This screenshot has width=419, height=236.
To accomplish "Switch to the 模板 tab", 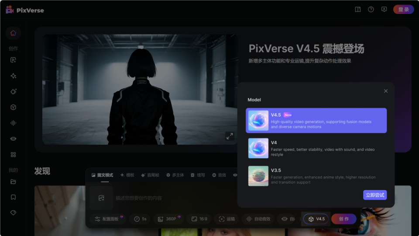I will [x=127, y=175].
